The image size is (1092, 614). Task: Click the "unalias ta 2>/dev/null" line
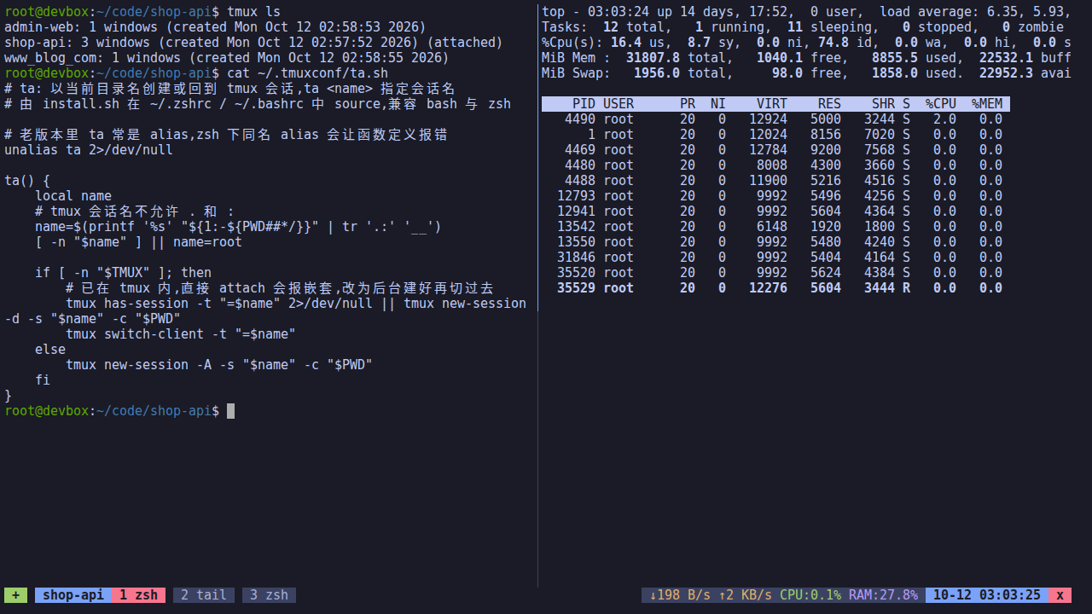(x=89, y=150)
